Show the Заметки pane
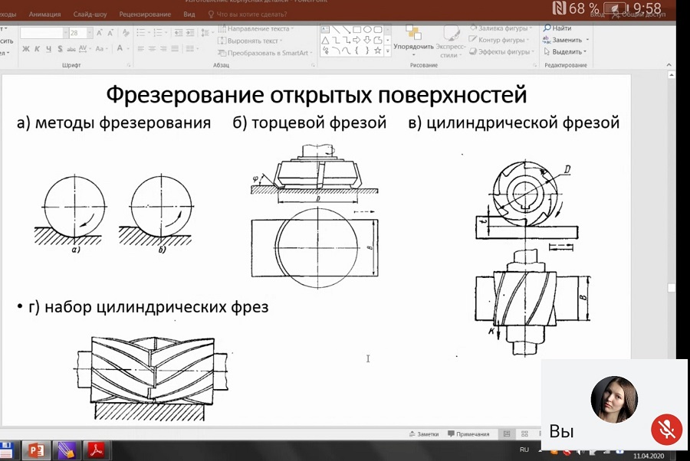690x461 pixels. tap(424, 433)
